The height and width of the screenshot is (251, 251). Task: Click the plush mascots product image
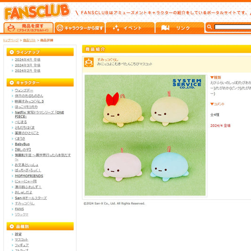tap(145, 135)
